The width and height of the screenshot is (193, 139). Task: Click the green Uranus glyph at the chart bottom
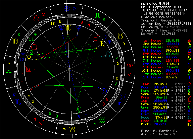(79, 110)
